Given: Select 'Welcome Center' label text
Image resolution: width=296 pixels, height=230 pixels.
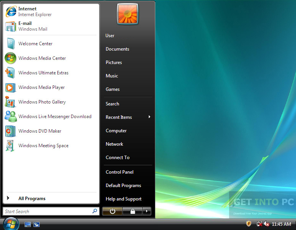Looking at the screenshot, I should (35, 43).
